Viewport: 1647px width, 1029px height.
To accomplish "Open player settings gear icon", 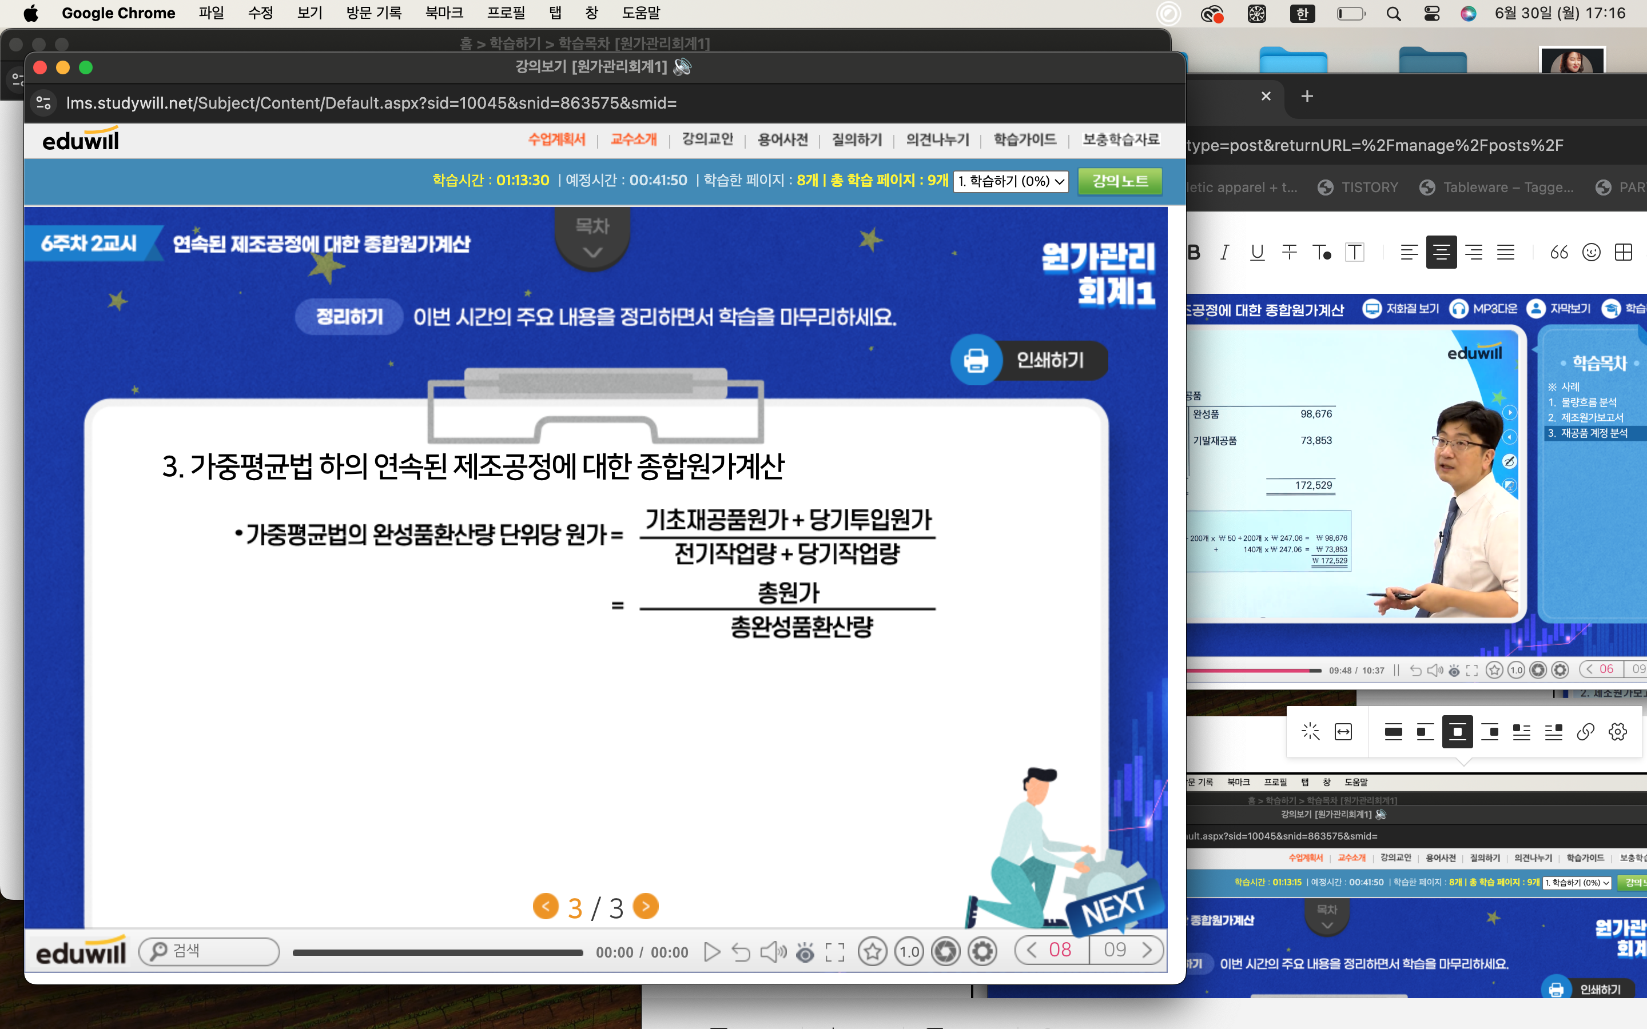I will 982,951.
